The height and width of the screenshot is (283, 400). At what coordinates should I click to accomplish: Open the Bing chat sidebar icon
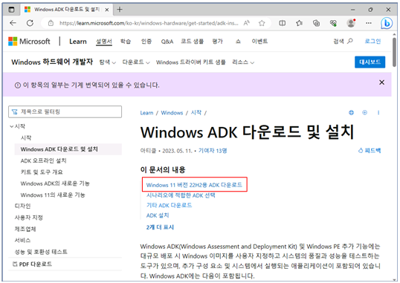387,23
